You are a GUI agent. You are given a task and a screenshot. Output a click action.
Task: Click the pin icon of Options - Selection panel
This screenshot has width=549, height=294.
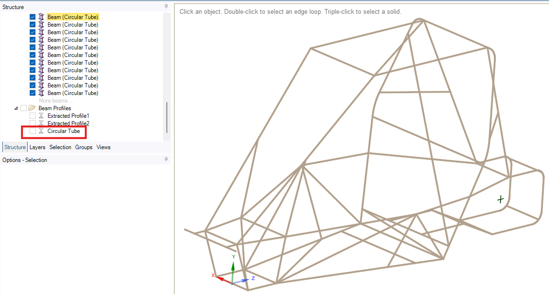click(166, 160)
